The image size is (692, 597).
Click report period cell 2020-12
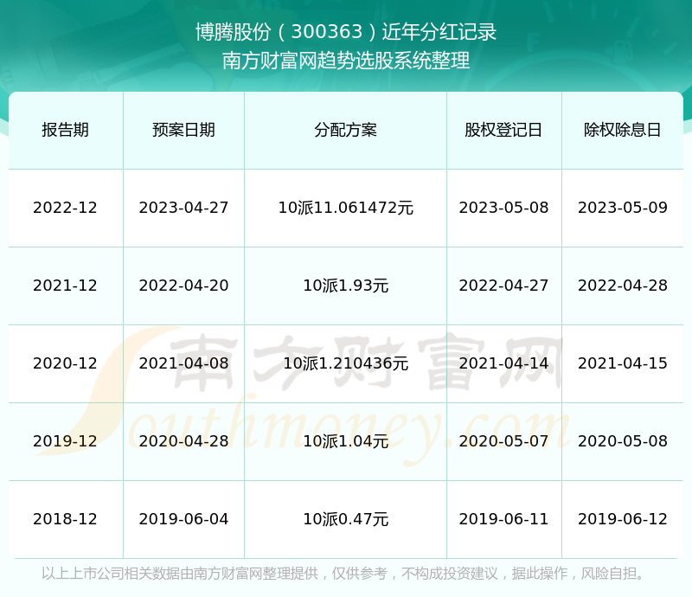coord(65,363)
